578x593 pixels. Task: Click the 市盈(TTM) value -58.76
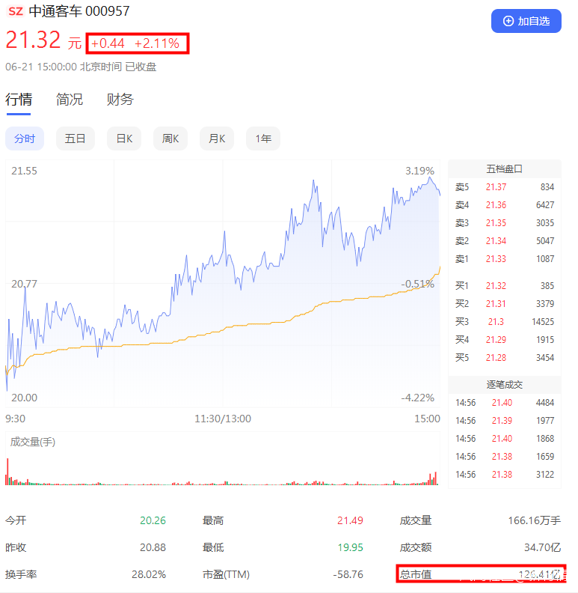(348, 574)
